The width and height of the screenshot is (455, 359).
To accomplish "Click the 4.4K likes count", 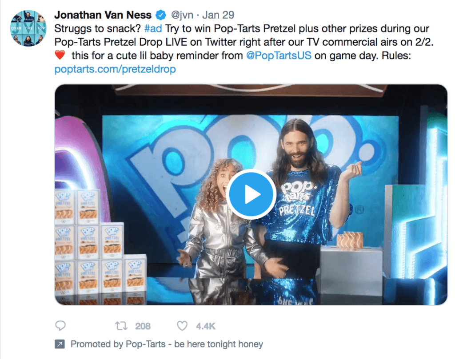I will pyautogui.click(x=205, y=326).
